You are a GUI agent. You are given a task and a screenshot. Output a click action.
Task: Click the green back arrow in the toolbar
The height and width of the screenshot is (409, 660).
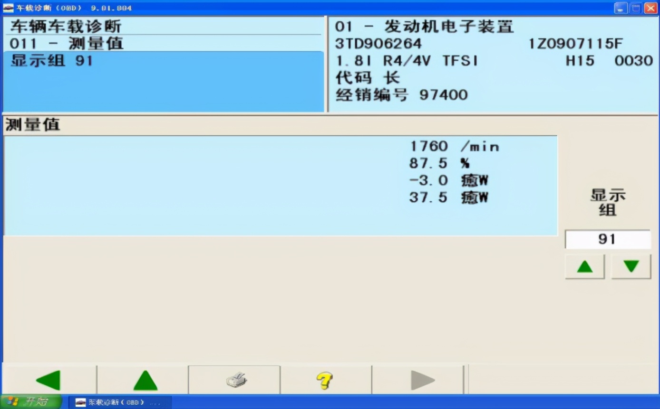47,379
